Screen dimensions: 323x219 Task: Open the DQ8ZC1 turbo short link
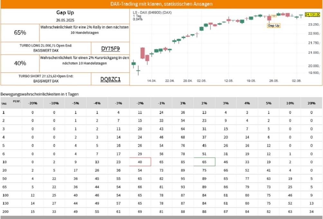pyautogui.click(x=110, y=79)
